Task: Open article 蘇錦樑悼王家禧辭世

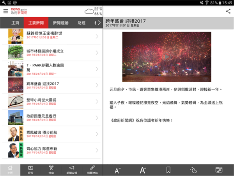Action: [x=51, y=36]
